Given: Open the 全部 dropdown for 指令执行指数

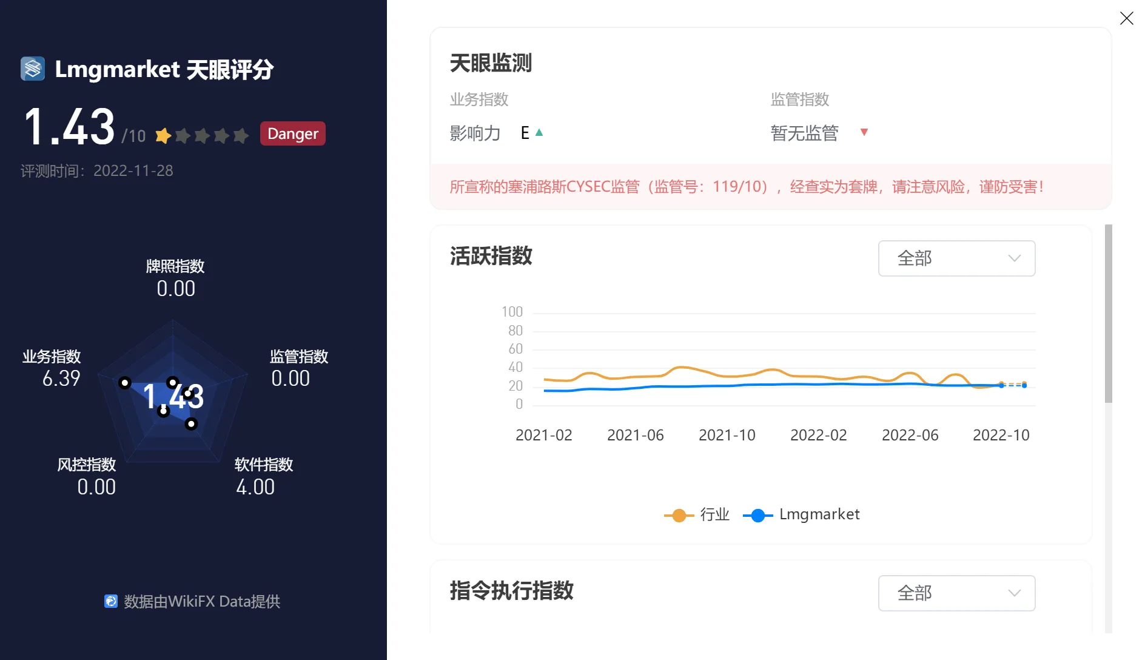Looking at the screenshot, I should pyautogui.click(x=956, y=593).
